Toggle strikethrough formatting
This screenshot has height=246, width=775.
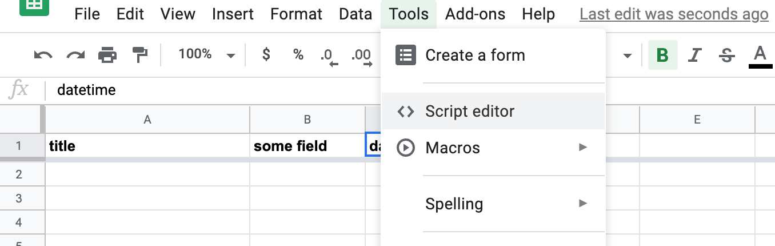727,55
